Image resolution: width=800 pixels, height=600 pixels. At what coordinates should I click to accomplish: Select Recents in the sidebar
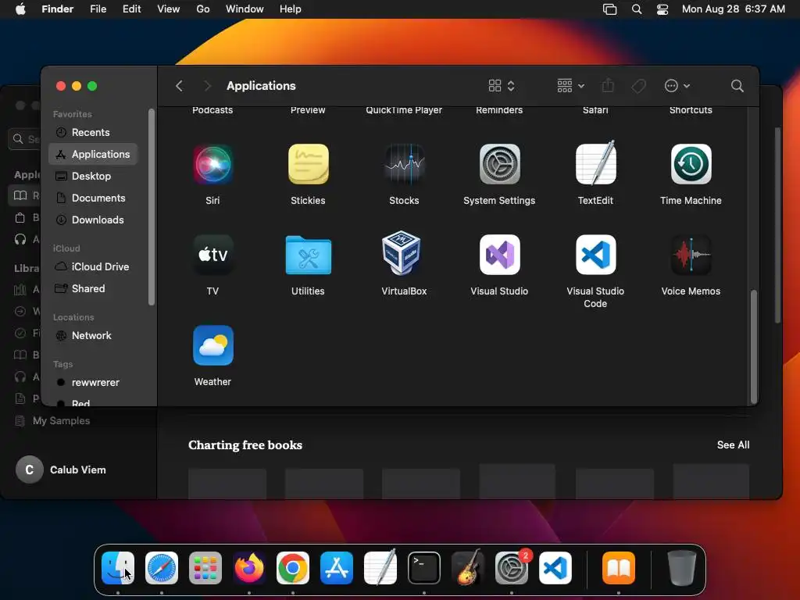93,132
